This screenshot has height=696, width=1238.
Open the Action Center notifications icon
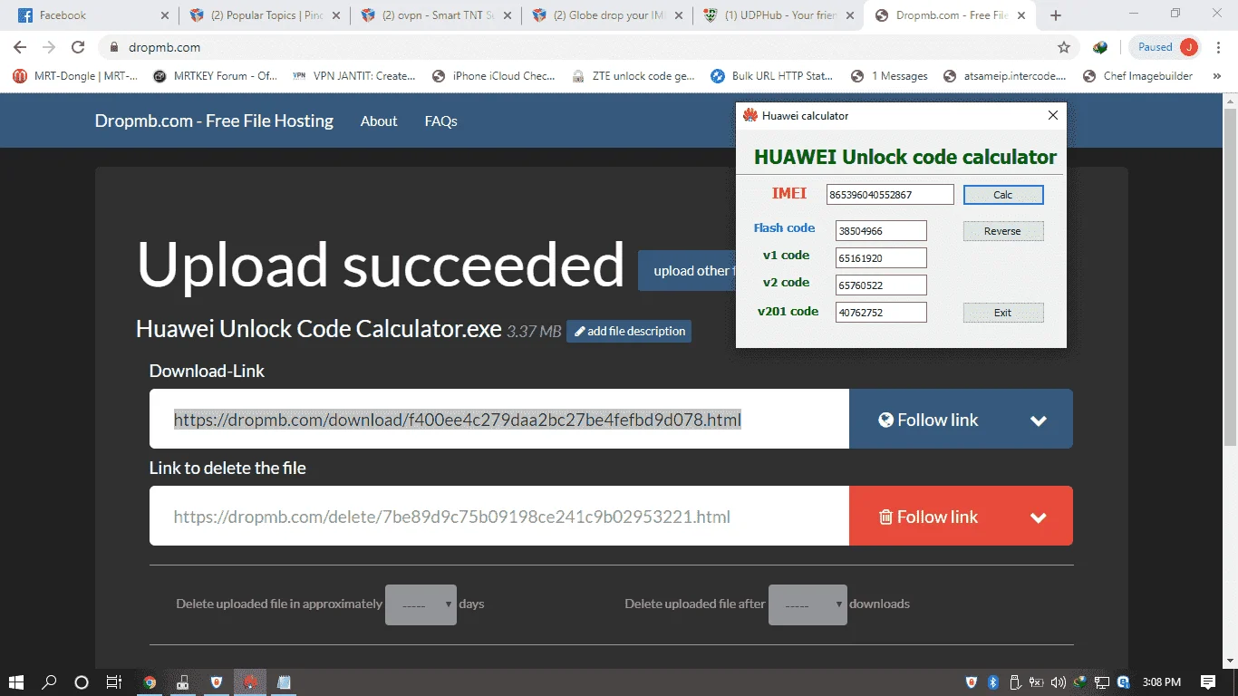[1208, 682]
